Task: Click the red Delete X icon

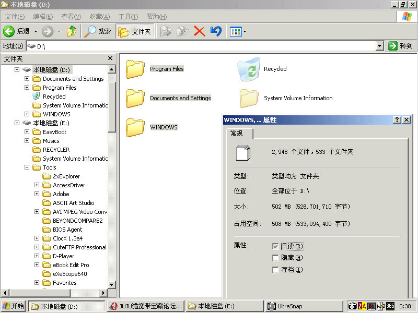Action: pos(200,31)
